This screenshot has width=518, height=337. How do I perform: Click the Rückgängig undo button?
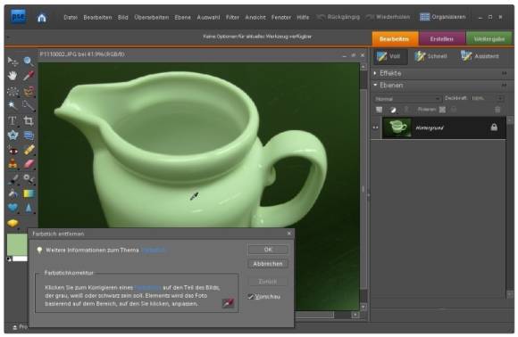point(338,17)
